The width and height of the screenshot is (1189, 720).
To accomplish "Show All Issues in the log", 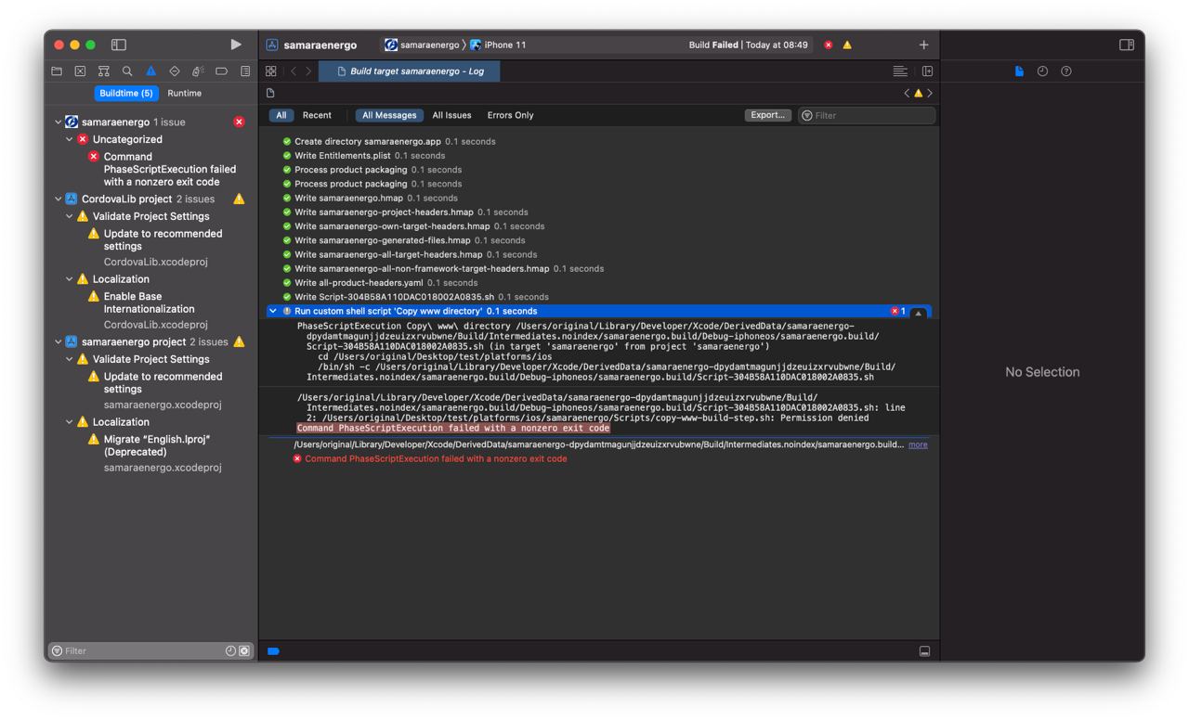I will [x=451, y=115].
